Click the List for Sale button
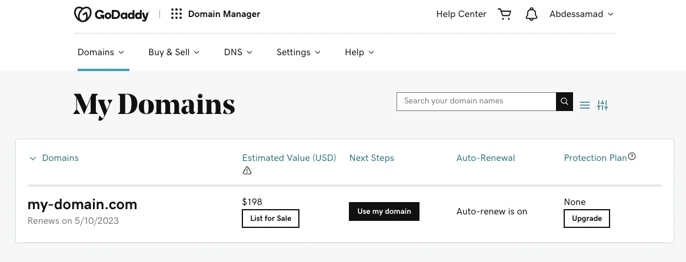 pos(271,219)
